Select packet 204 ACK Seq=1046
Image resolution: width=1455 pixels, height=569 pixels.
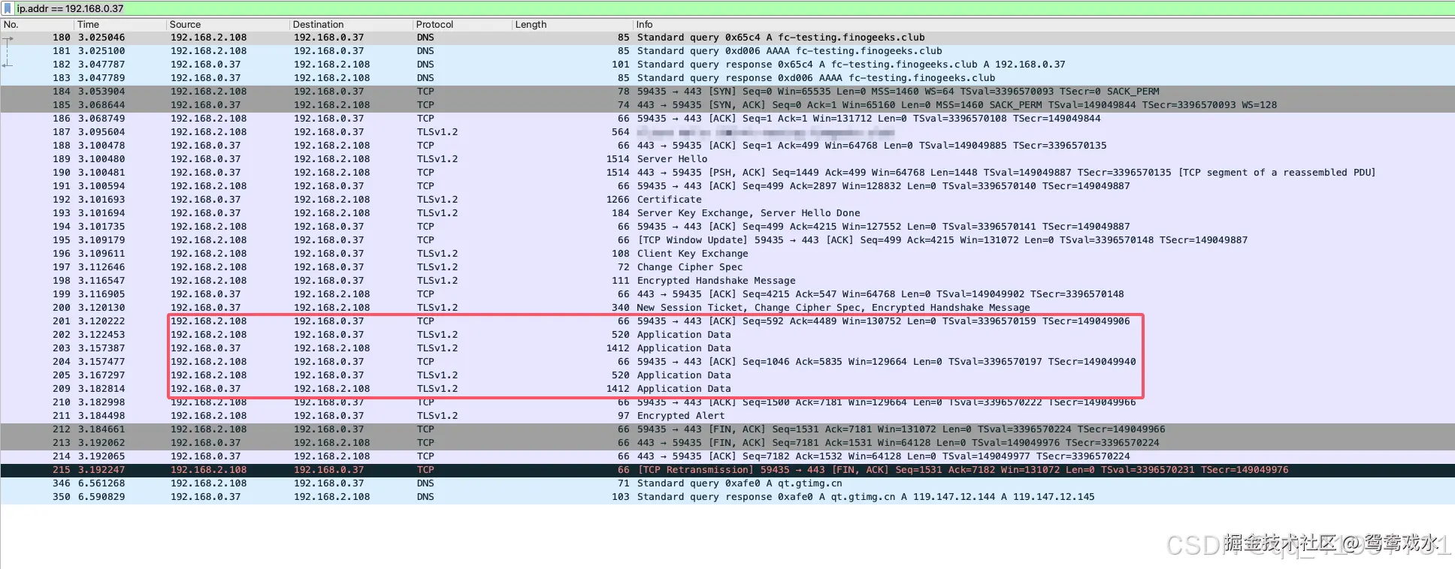[727, 362]
